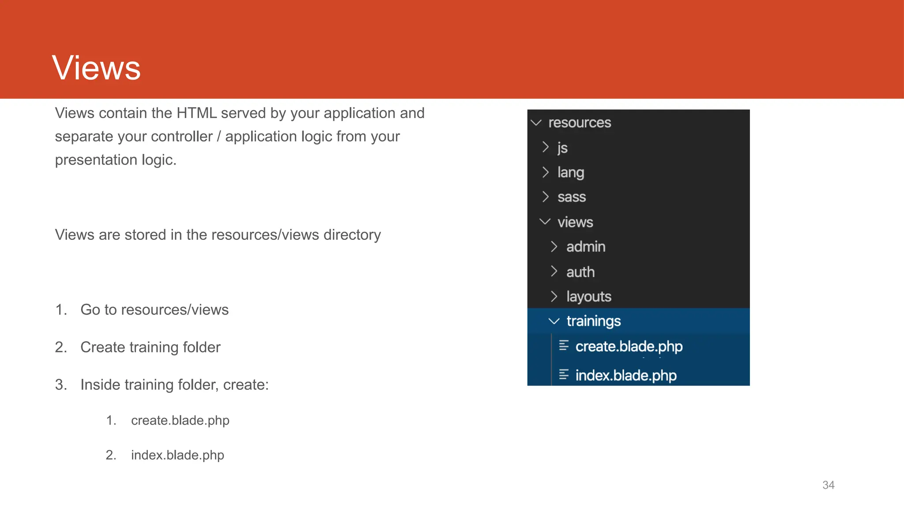Collapse the resources folder chevron
Viewport: 904px width, 508px height.
coord(536,123)
